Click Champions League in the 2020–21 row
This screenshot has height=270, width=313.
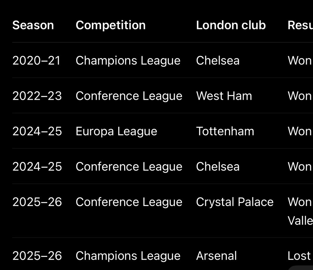[128, 61]
